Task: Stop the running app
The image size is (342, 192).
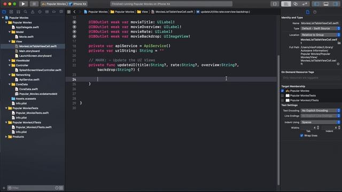Action: (x=34, y=4)
